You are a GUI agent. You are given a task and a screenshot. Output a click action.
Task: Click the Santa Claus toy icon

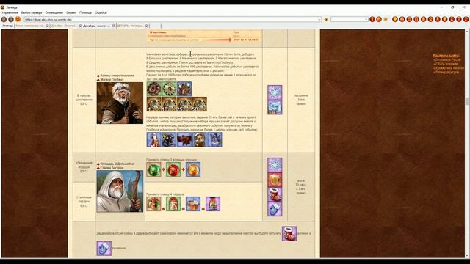pos(153,139)
